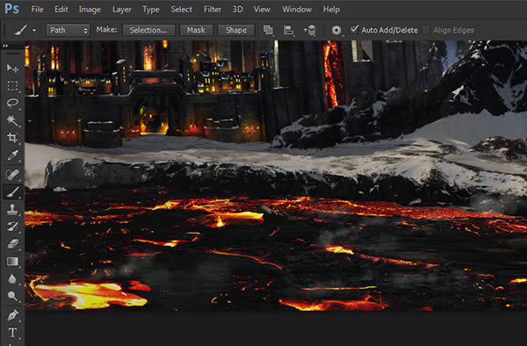Open the gear settings dropdown
Viewport: 527px width, 346px height.
tap(336, 30)
